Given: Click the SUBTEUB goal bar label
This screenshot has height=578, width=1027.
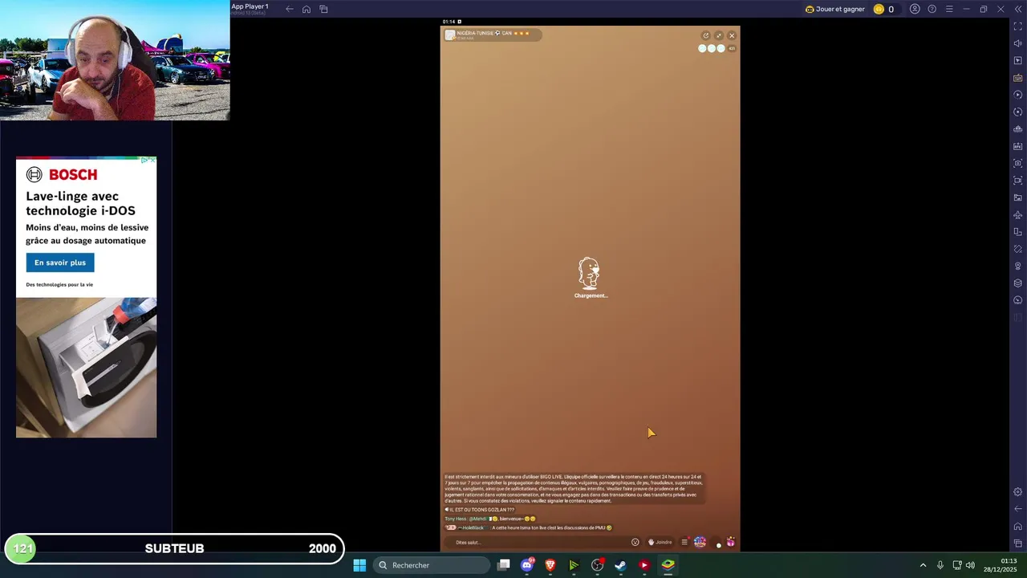Looking at the screenshot, I should tap(174, 548).
